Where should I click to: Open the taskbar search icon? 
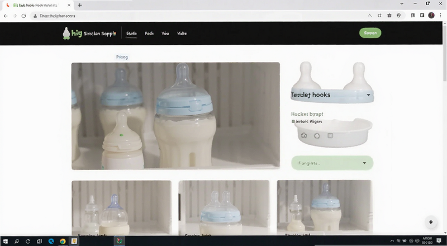(17, 241)
